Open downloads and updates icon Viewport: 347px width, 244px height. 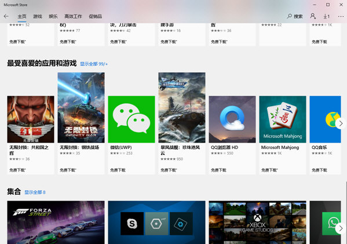tap(326, 16)
